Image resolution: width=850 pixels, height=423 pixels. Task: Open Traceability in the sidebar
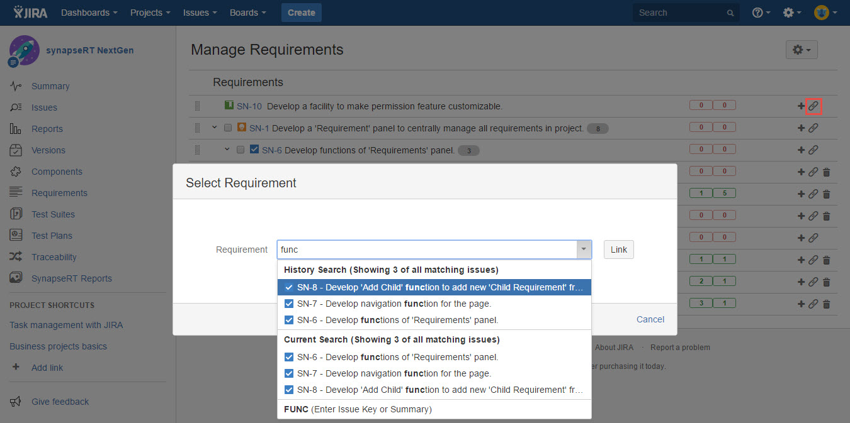[54, 257]
